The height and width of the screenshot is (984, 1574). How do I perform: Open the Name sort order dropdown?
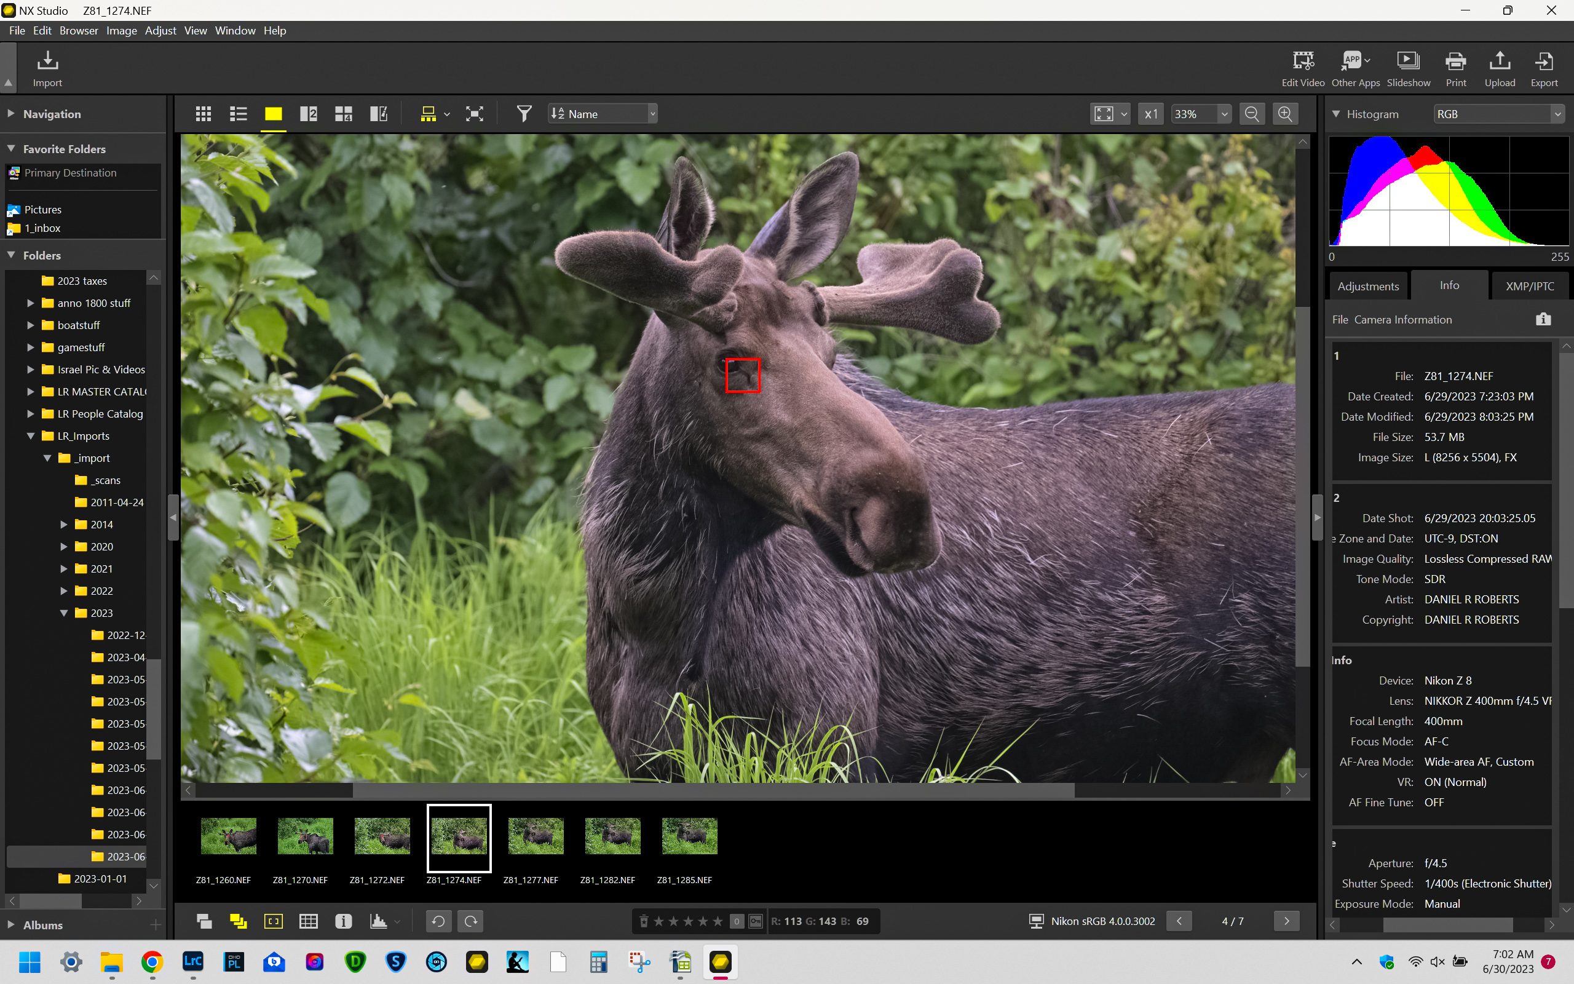(603, 114)
